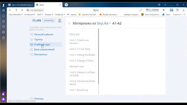187x105 pixels.
Task: Expand Unit 5. Heaven is a Place on Earth
Action: pyautogui.click(x=83, y=74)
